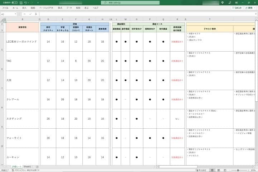The image size is (258, 172).
Task: Click the アクセシビリティ status bar item
Action: [x=25, y=170]
